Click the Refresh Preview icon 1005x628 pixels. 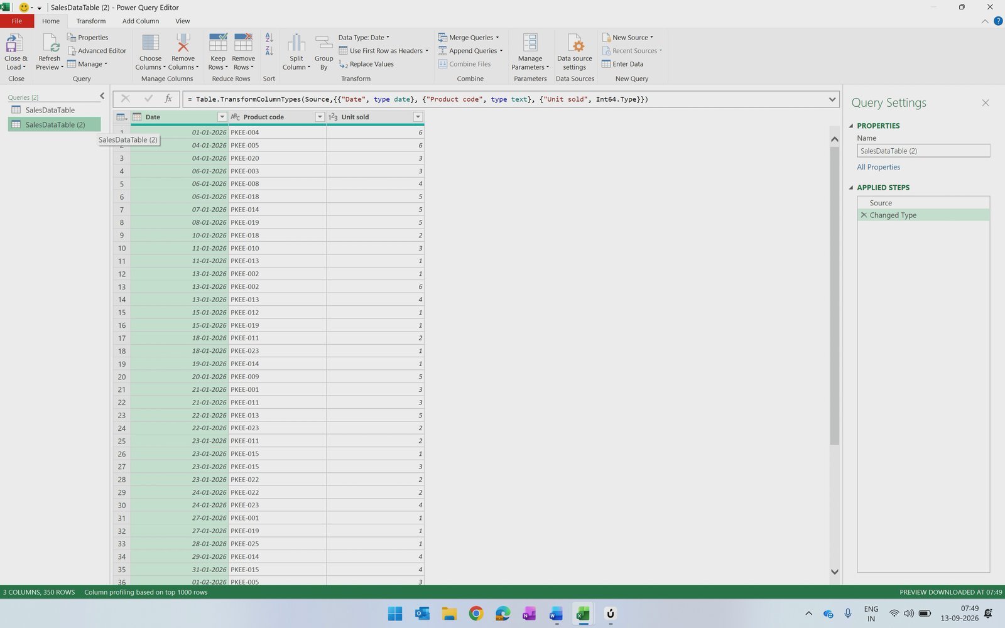50,43
